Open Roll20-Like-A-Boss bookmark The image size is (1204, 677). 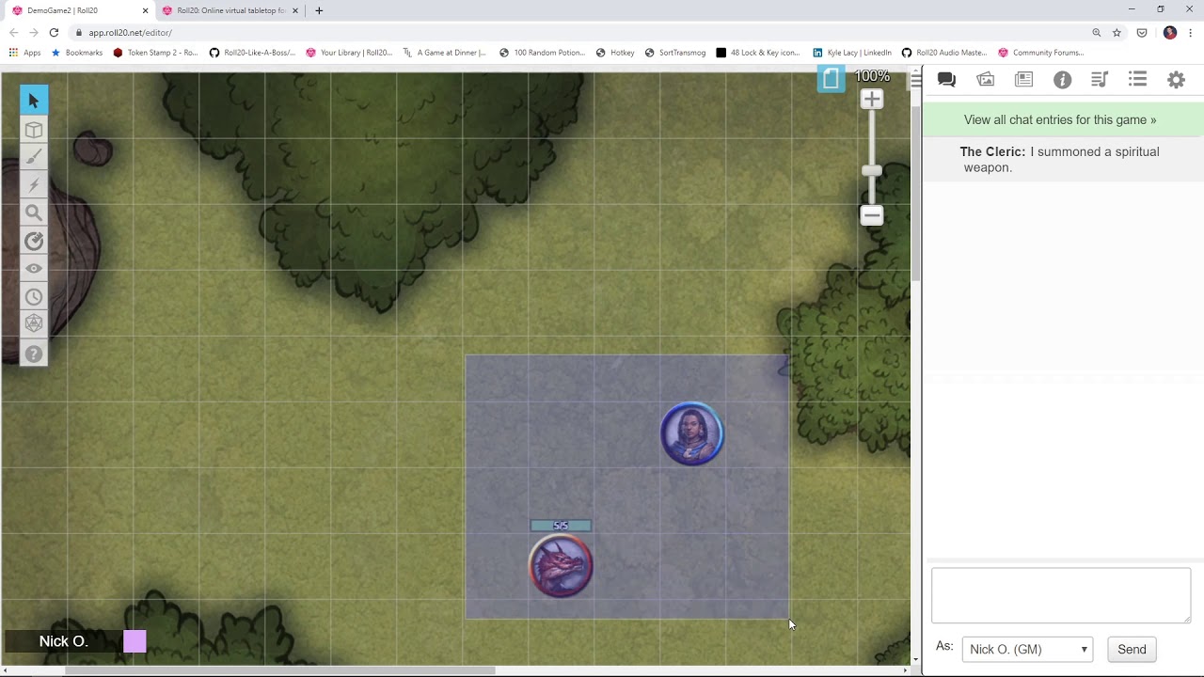[252, 53]
